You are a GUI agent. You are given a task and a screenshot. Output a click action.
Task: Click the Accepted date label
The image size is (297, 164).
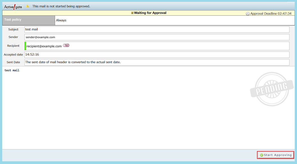13,54
